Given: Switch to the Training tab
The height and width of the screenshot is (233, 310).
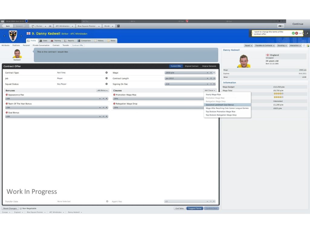Looking at the screenshot, I should (56, 41).
